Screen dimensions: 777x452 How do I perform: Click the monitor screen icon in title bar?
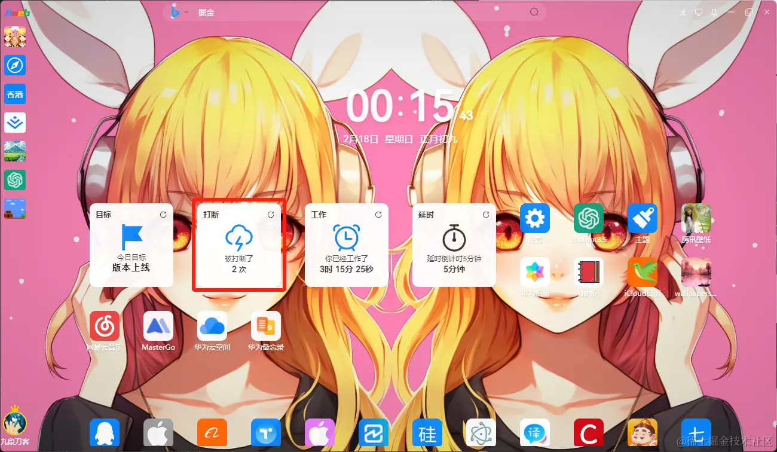click(x=699, y=13)
